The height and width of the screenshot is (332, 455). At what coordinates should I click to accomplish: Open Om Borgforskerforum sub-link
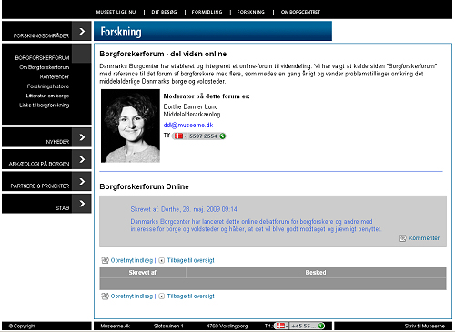click(x=45, y=67)
